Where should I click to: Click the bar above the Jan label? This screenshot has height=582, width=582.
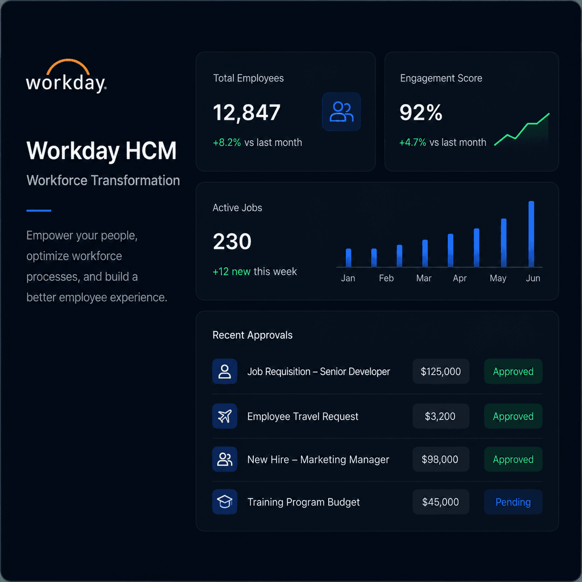click(348, 258)
